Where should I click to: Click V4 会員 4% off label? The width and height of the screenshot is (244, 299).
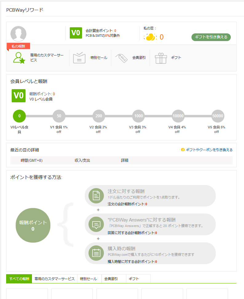tap(177, 130)
